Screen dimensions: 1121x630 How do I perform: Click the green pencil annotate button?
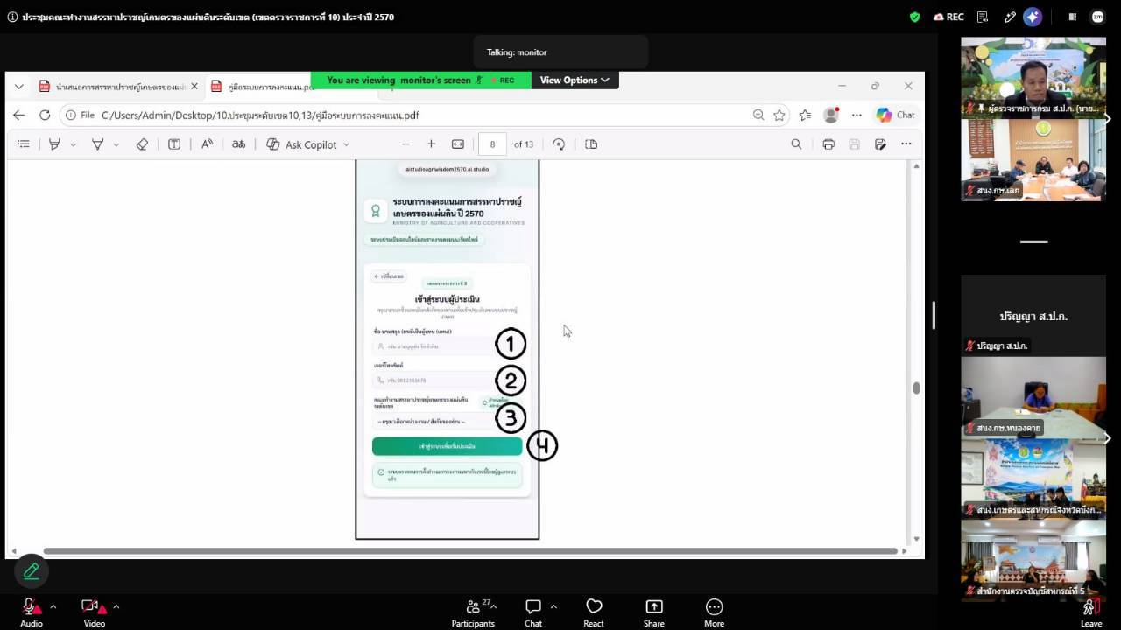point(32,571)
